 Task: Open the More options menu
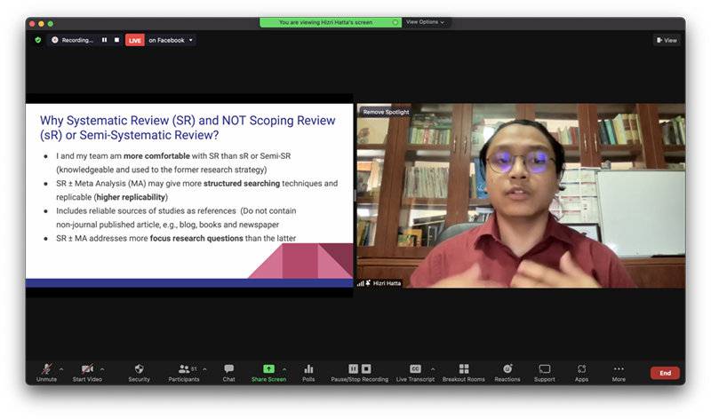click(x=619, y=369)
